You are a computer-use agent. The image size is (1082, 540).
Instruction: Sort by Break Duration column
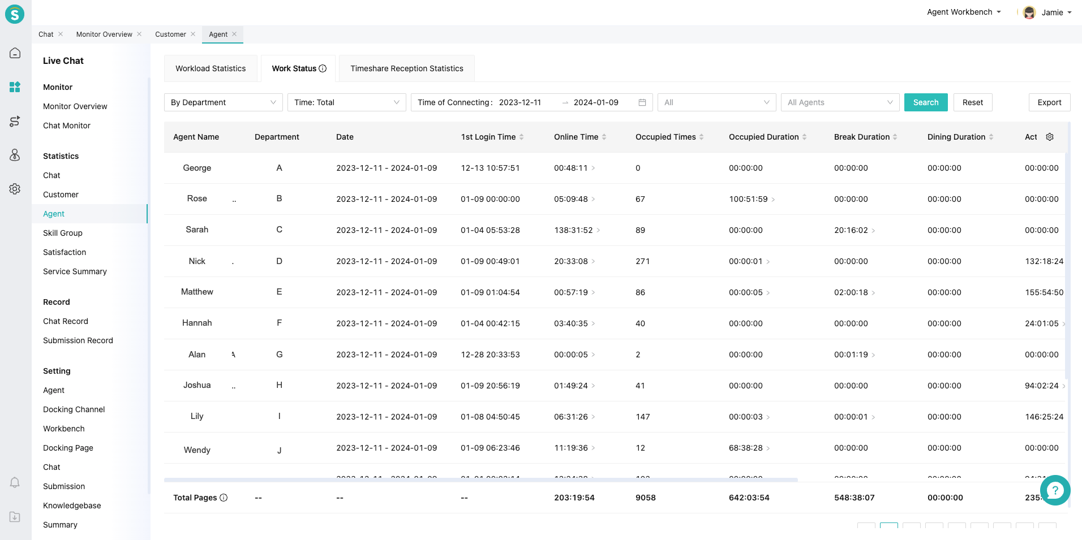point(895,137)
